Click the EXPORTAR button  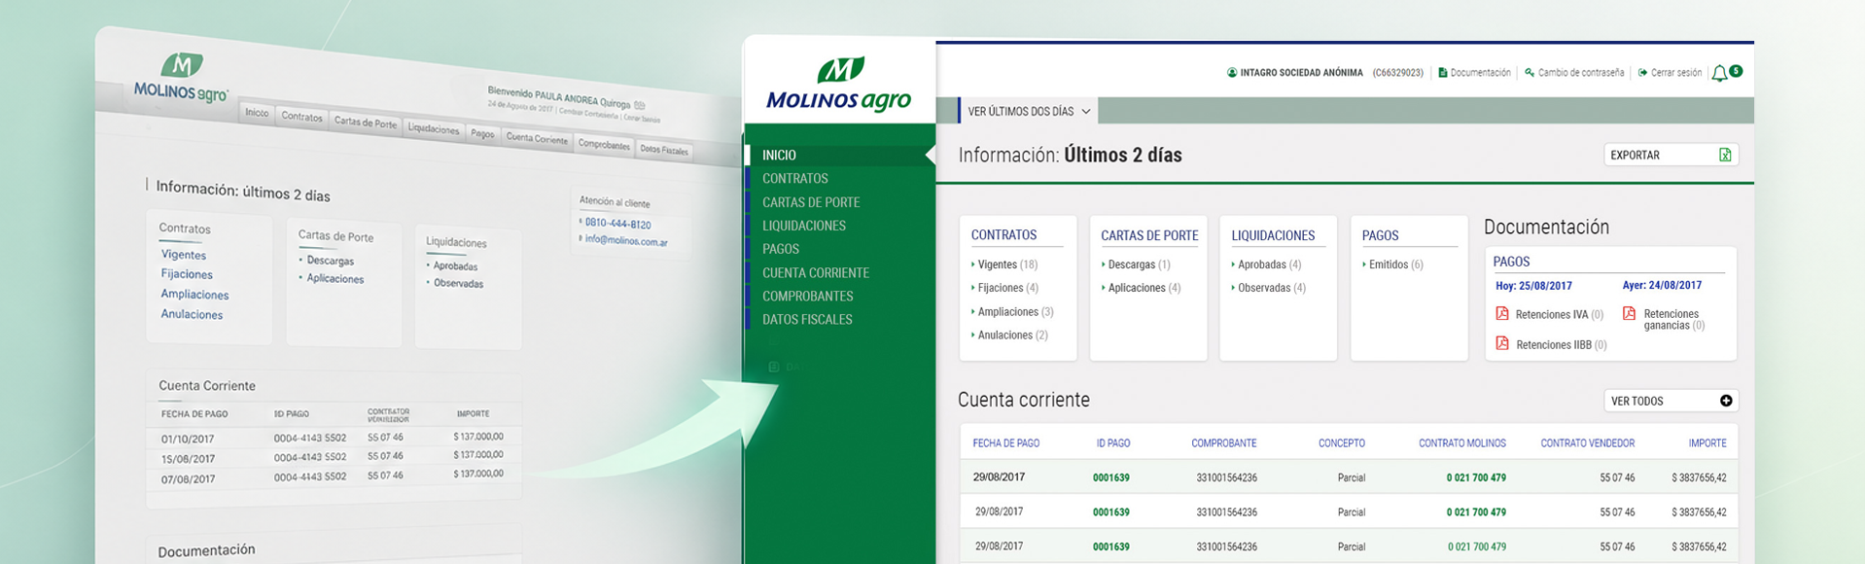[x=1671, y=155]
